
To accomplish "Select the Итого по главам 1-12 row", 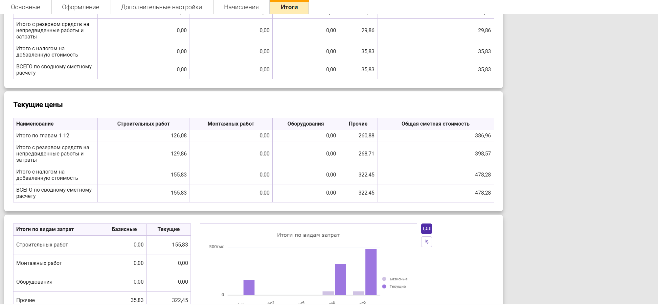I will 43,136.
